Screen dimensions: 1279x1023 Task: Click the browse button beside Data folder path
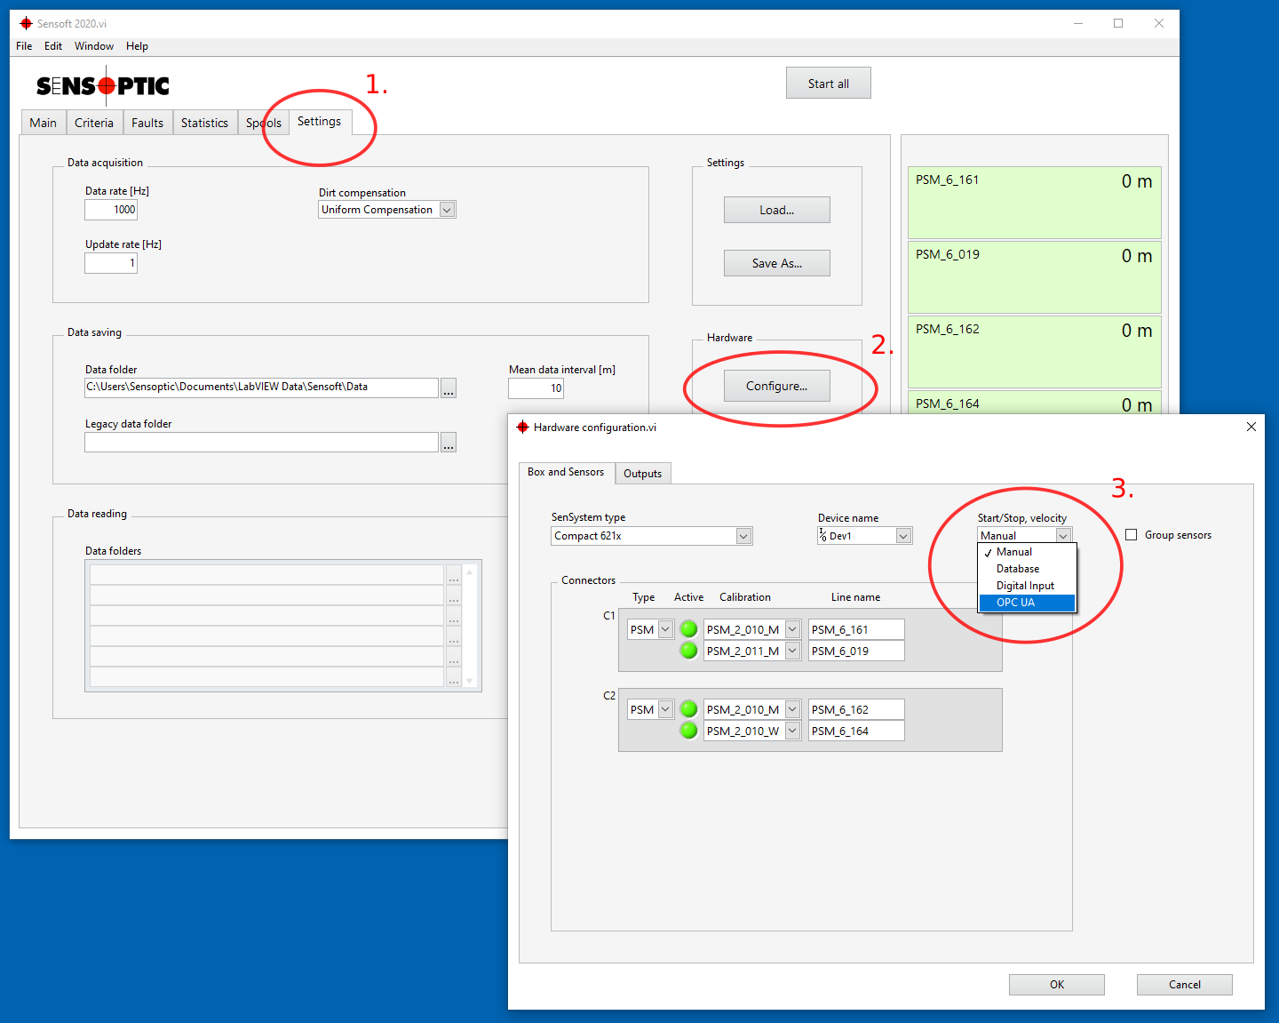(449, 388)
